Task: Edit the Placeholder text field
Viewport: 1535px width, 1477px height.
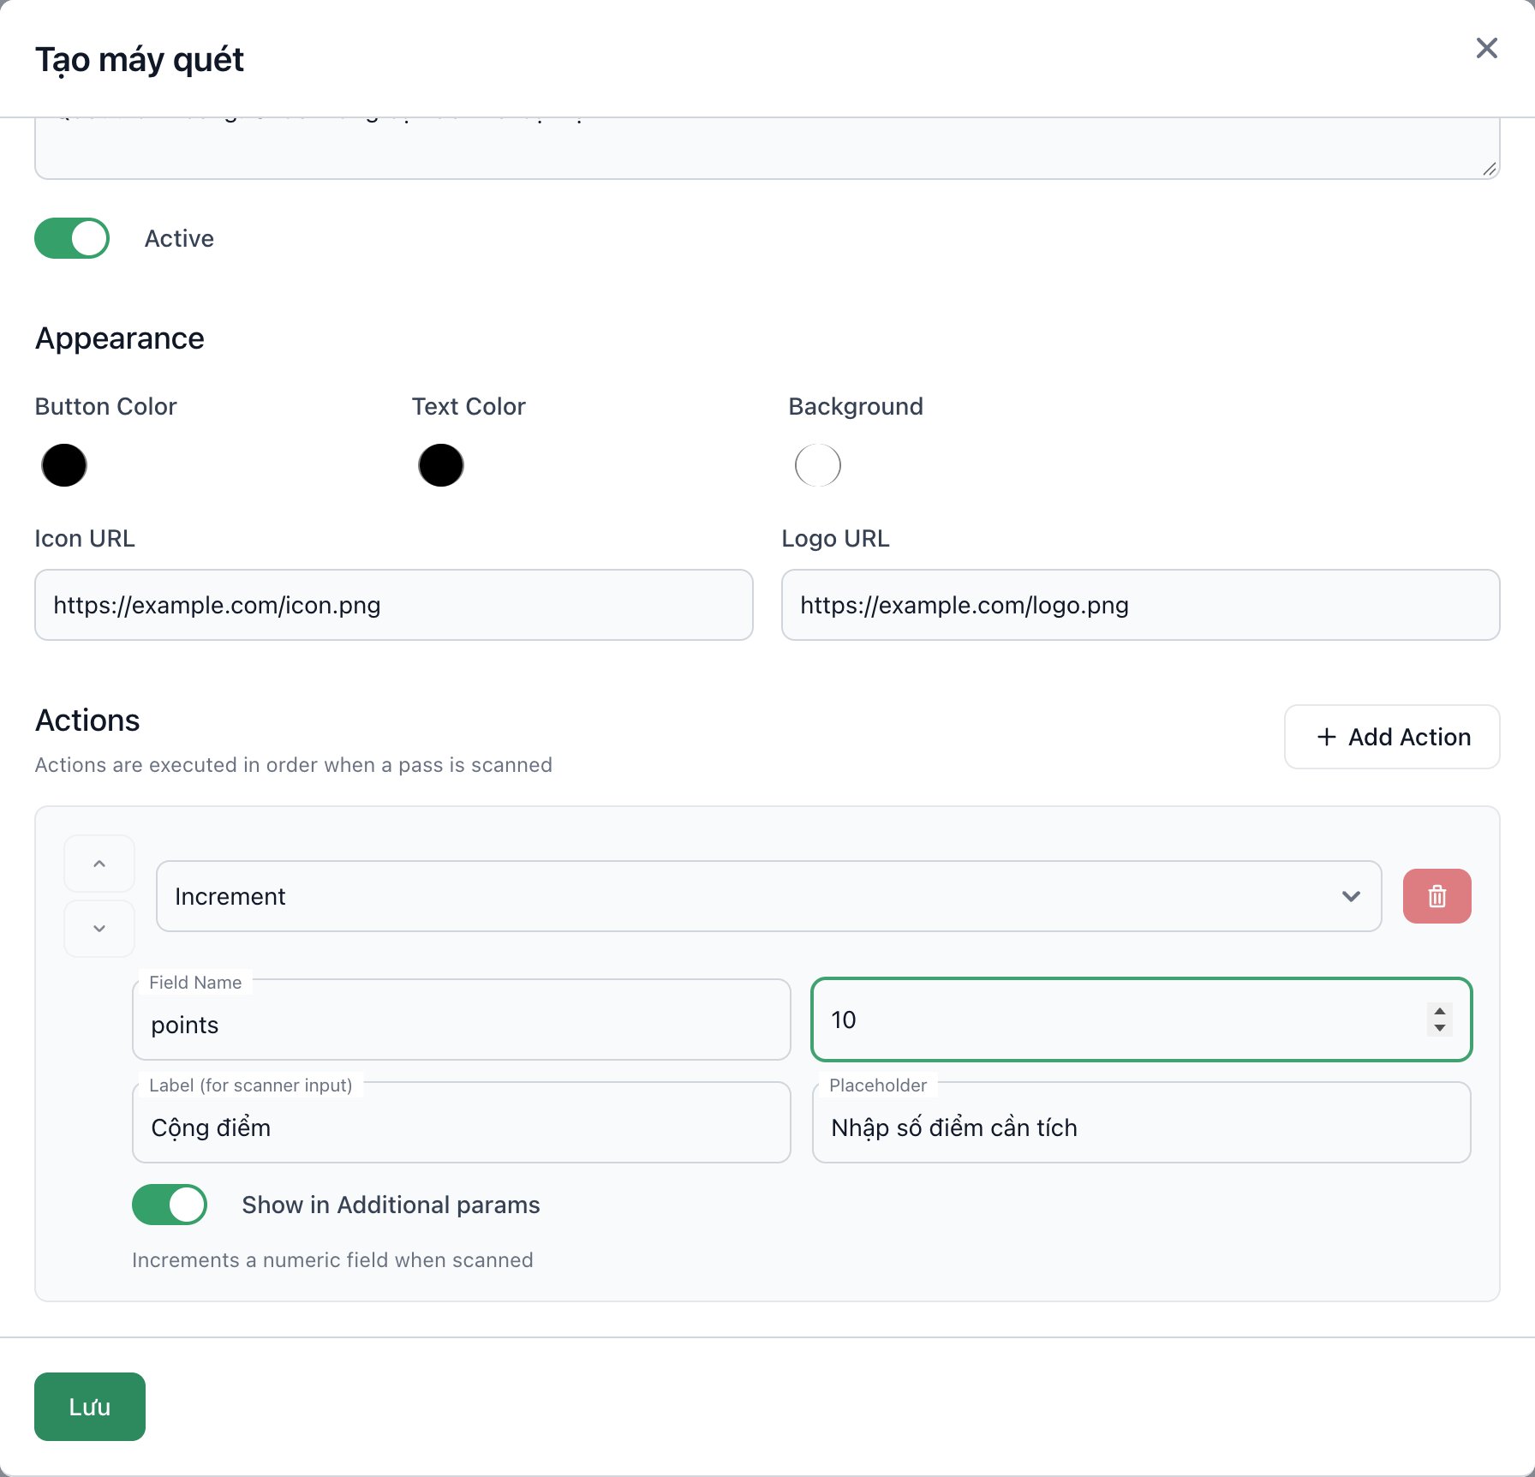Action: point(1142,1122)
